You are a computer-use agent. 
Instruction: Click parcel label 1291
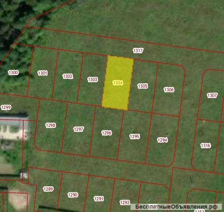pyautogui.click(x=99, y=199)
